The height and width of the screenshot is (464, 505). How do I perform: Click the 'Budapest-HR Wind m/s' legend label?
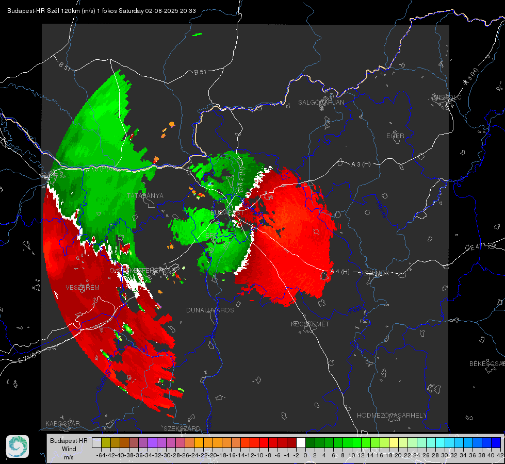pos(69,449)
